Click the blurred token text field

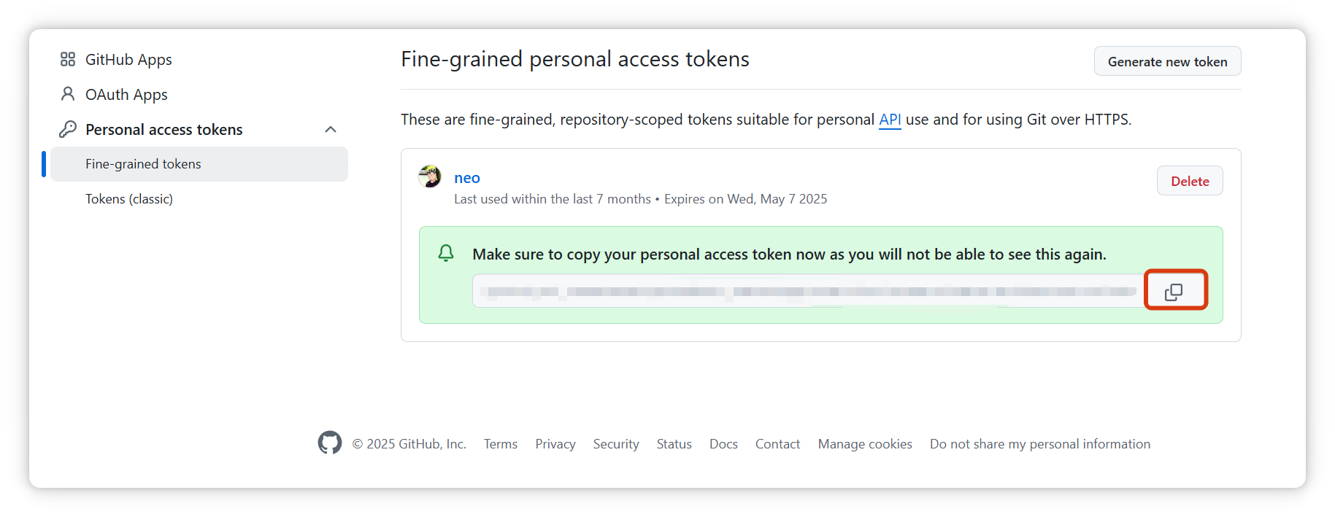[807, 292]
